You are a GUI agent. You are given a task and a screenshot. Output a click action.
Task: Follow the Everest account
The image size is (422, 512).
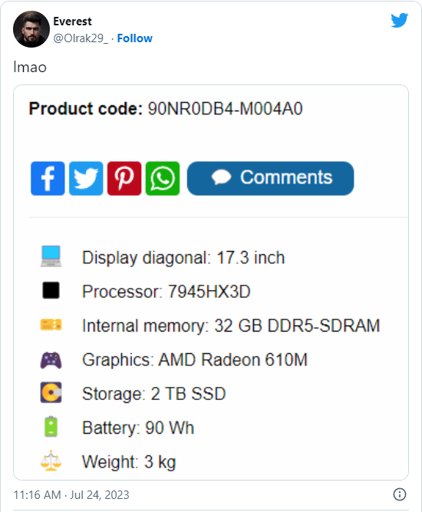tap(135, 38)
